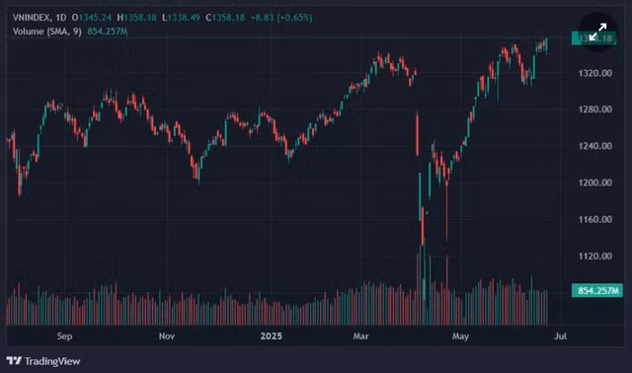Click the VNINDEX symbol label
The height and width of the screenshot is (373, 632).
(32, 18)
